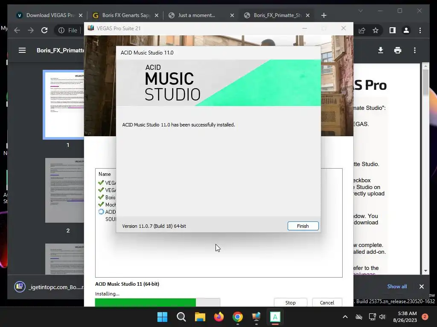Switch to Just a moment tab
Image resolution: width=437 pixels, height=327 pixels.
(196, 15)
